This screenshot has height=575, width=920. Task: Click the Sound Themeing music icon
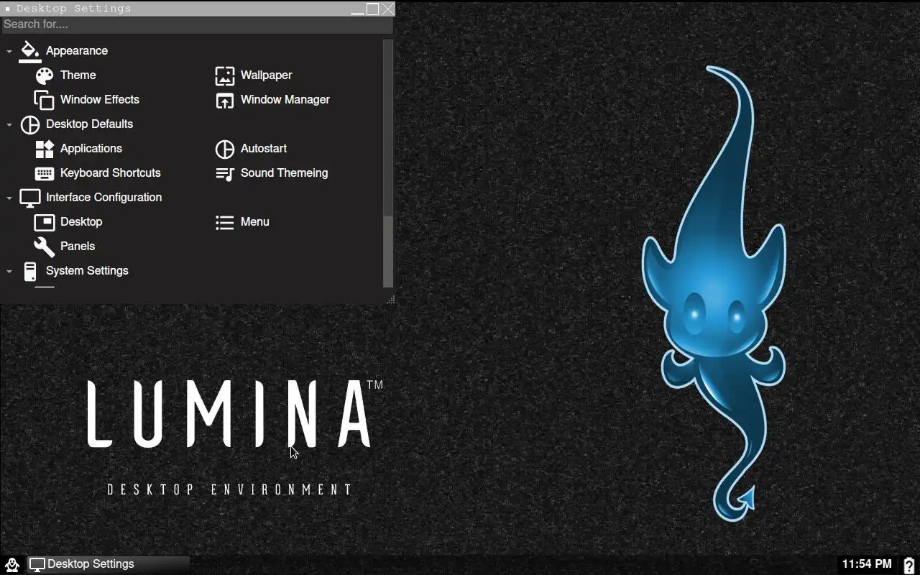tap(225, 173)
